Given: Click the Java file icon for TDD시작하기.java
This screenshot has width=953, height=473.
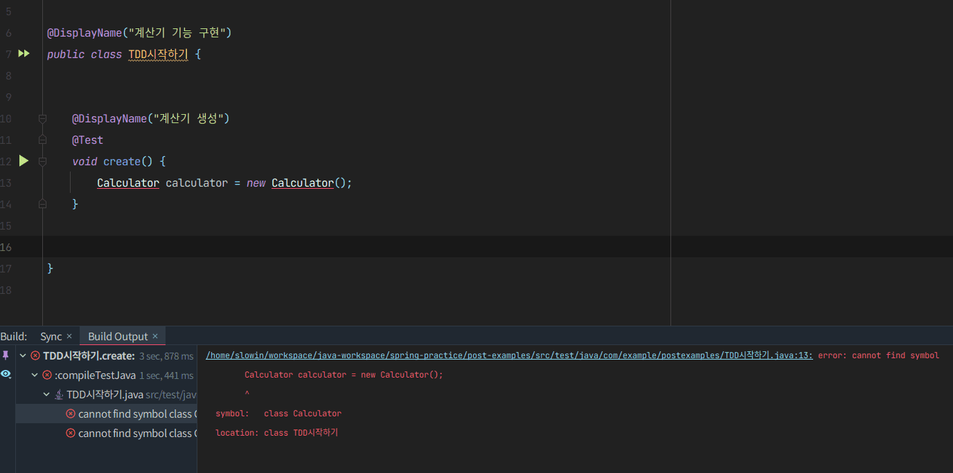Looking at the screenshot, I should 60,395.
